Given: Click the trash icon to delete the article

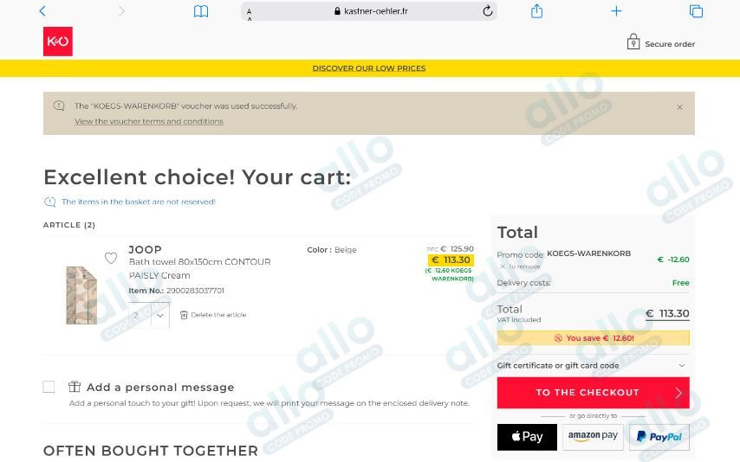Looking at the screenshot, I should click(x=184, y=315).
